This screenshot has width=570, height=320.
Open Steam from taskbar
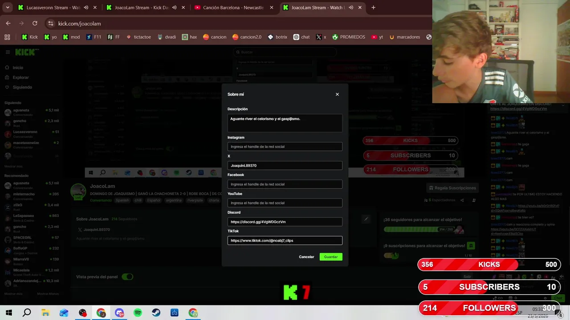(x=156, y=313)
